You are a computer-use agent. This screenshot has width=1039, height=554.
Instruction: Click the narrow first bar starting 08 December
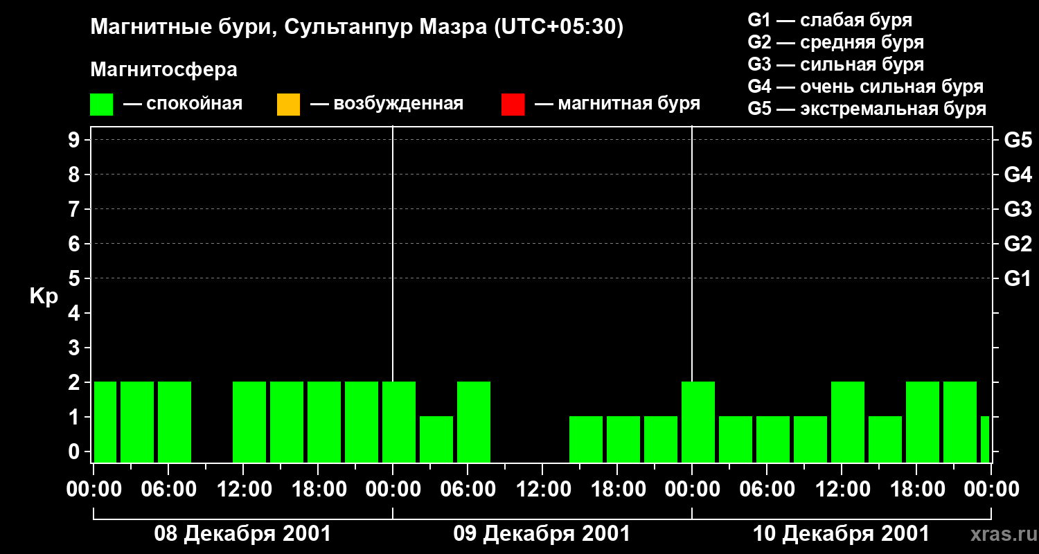pos(105,422)
